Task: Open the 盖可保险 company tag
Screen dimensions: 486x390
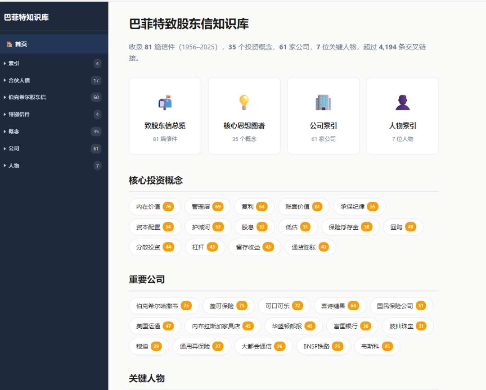Action: click(x=229, y=306)
